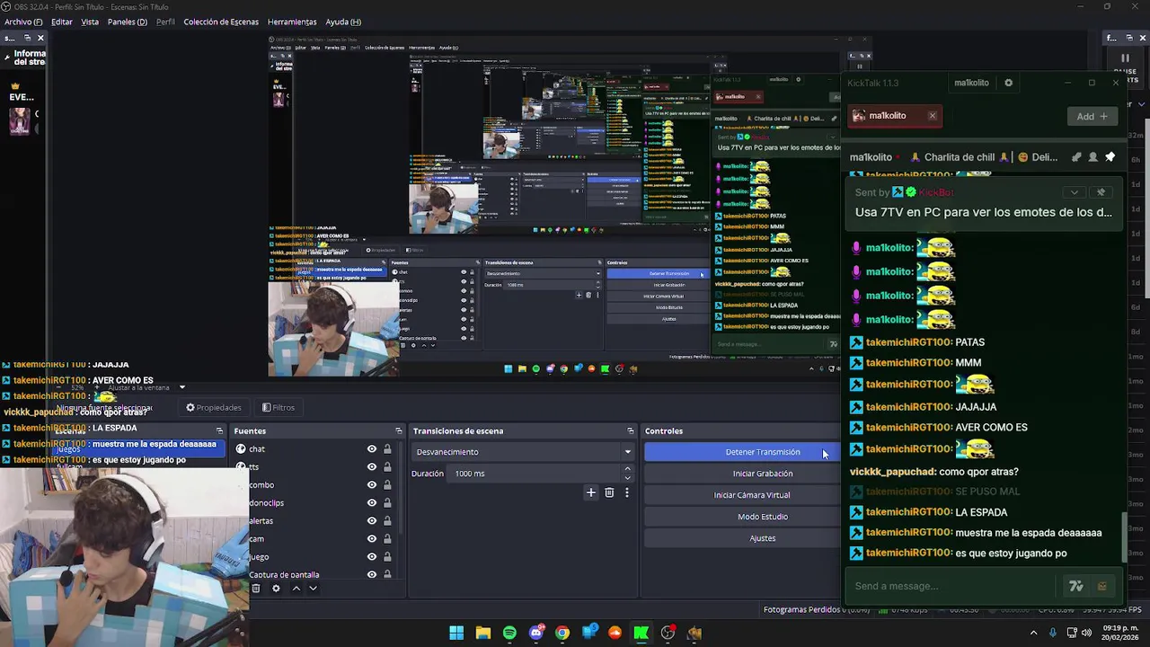The width and height of the screenshot is (1150, 647).
Task: Open the Perfil menu
Action: click(x=165, y=22)
